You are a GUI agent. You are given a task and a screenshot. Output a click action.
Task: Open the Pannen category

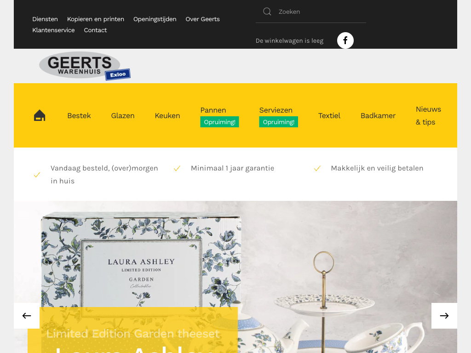pyautogui.click(x=213, y=110)
